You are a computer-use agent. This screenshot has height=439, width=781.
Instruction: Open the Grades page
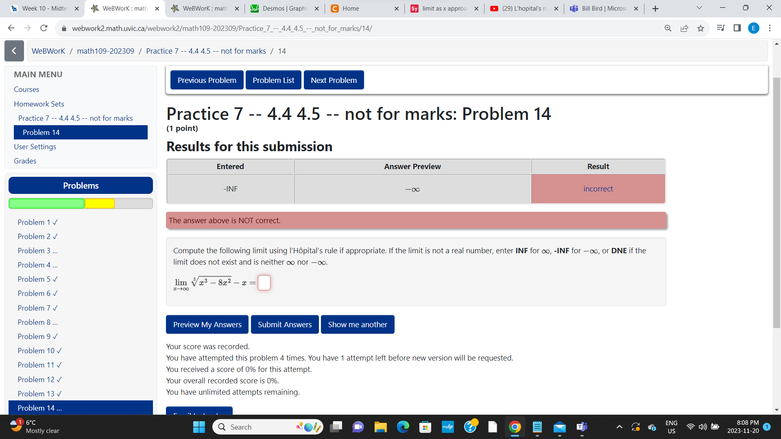(25, 161)
